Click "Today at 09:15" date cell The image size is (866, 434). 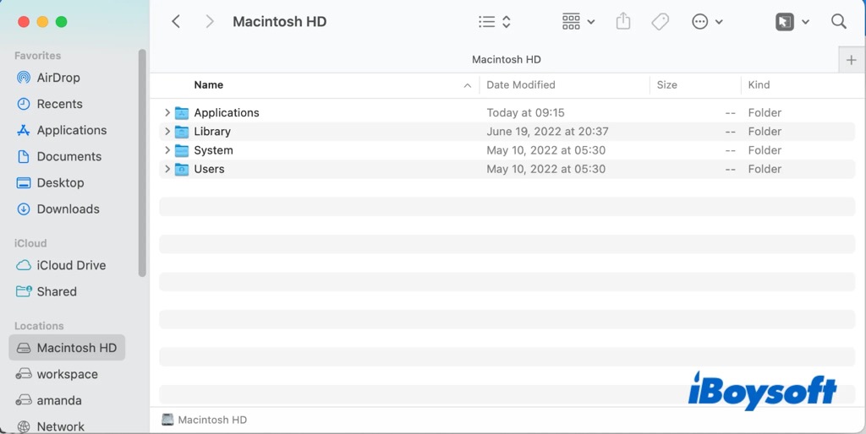525,112
